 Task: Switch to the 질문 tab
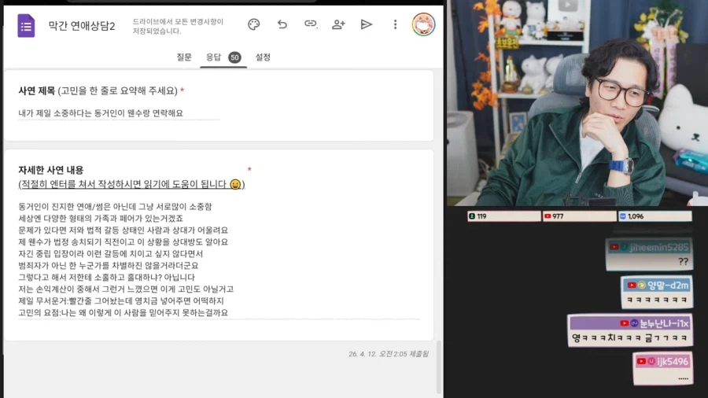(x=184, y=57)
